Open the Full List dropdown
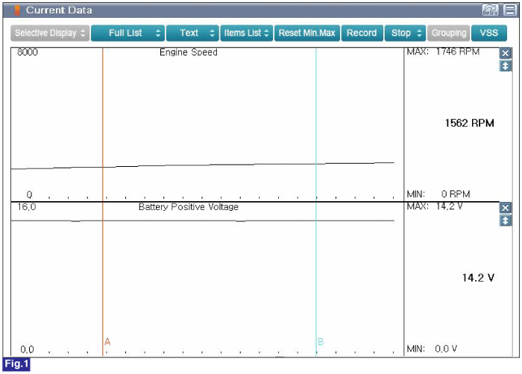Viewport: 522px width, 374px height. point(128,33)
